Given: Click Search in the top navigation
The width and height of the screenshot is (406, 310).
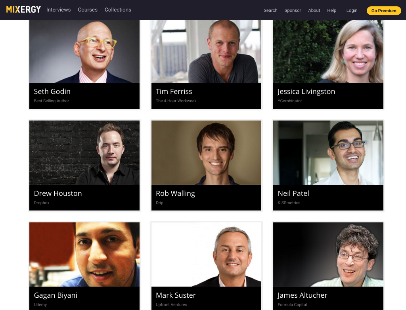Looking at the screenshot, I should click(x=270, y=10).
